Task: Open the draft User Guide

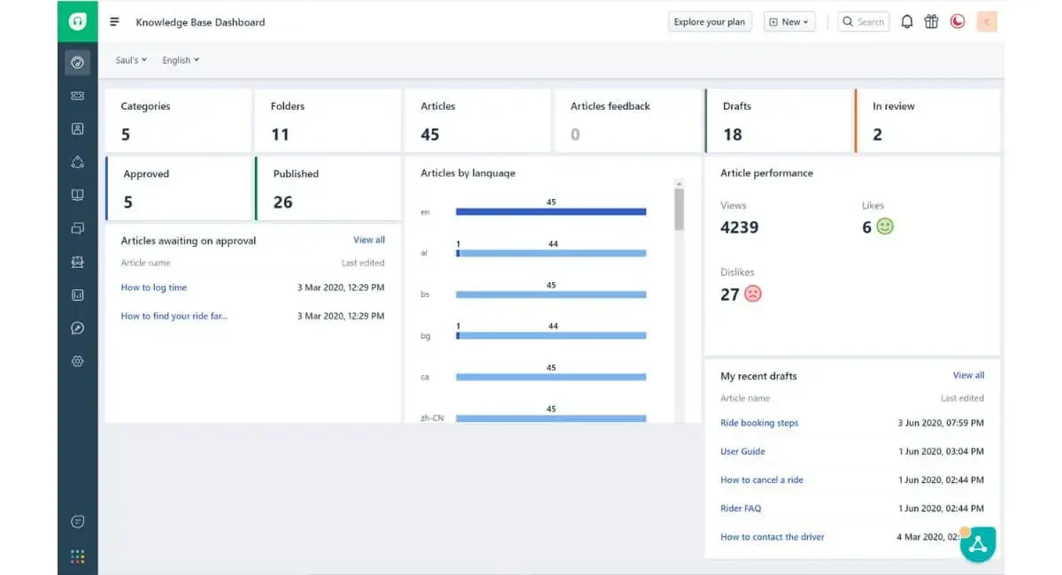Action: [743, 451]
